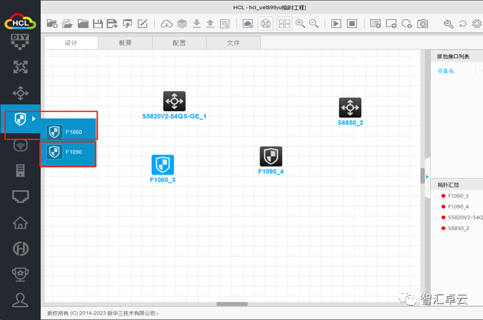483x320 pixels.
Task: Select S5820V2-54Q entry in topology summary
Action: pyautogui.click(x=462, y=217)
